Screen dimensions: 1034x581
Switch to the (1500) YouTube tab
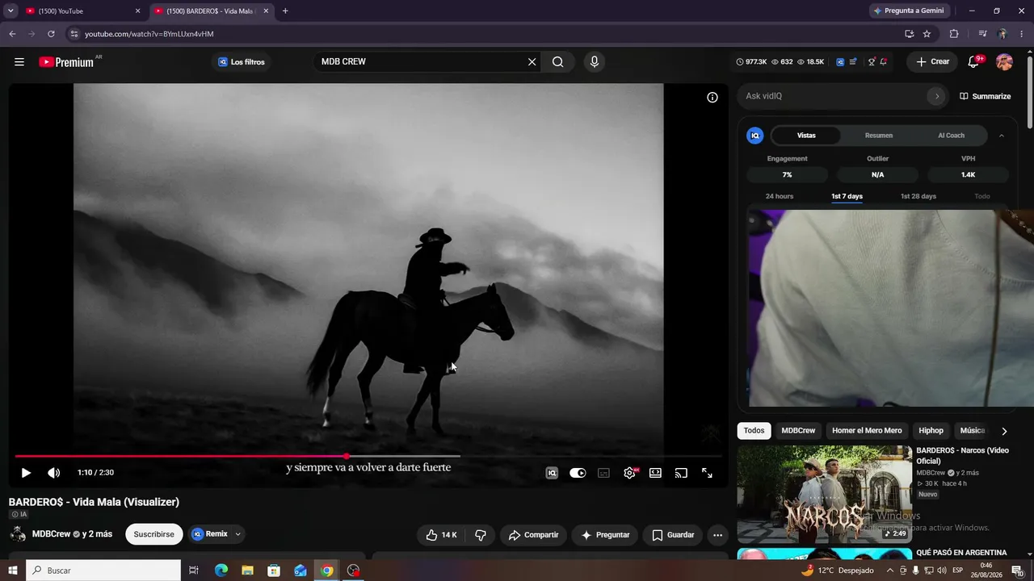click(82, 11)
